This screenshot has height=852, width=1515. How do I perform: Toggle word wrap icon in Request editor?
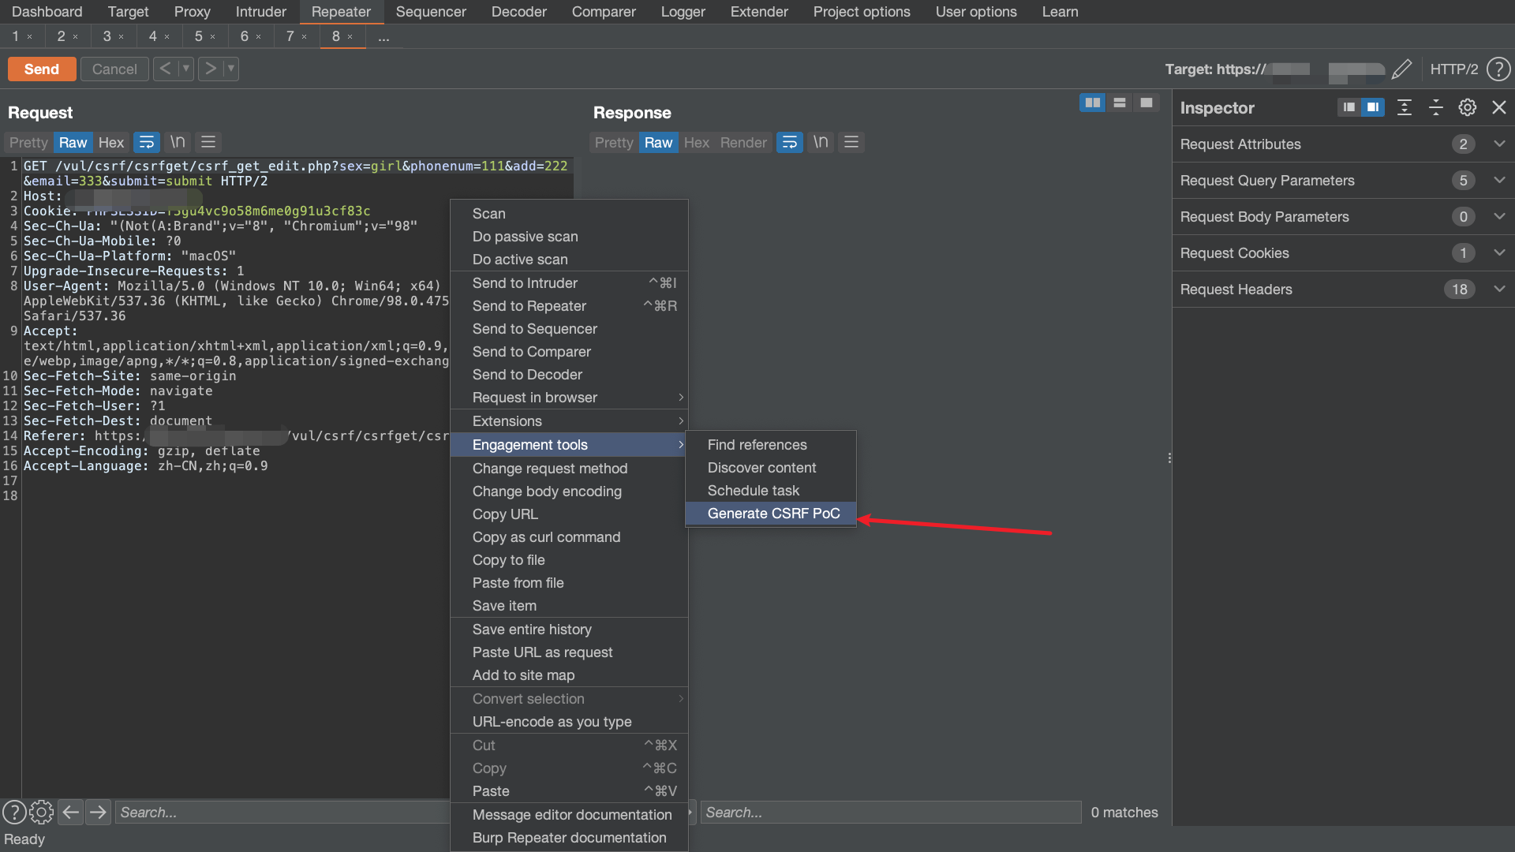147,142
